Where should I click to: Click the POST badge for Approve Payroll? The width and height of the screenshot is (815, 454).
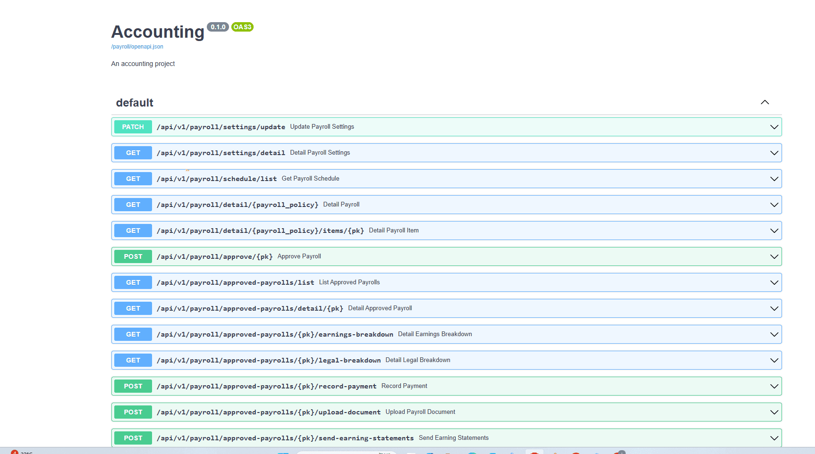[133, 256]
